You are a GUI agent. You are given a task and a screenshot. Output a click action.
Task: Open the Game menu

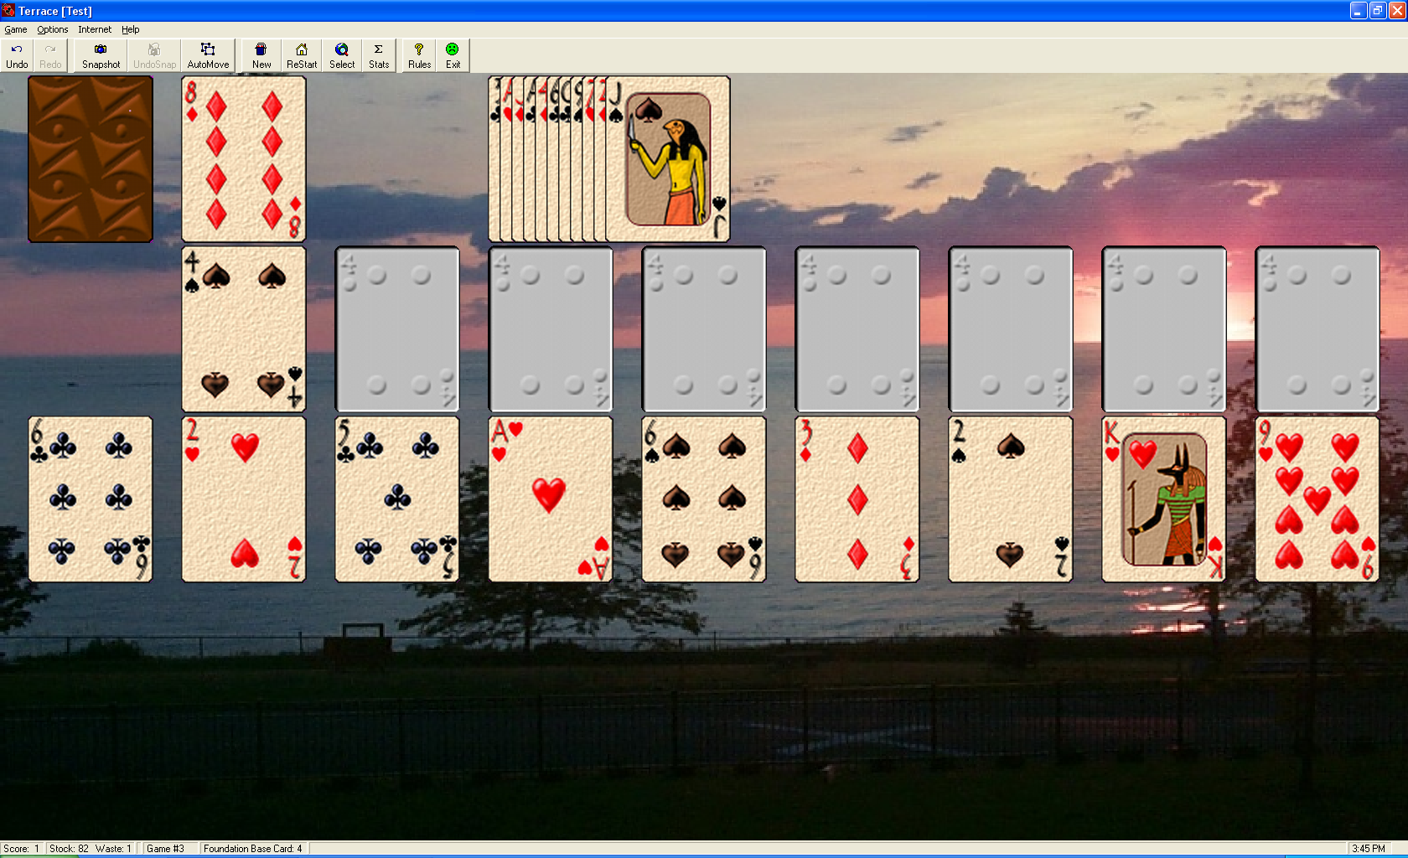click(x=16, y=29)
